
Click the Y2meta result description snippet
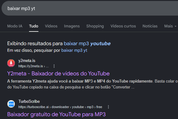92,84
